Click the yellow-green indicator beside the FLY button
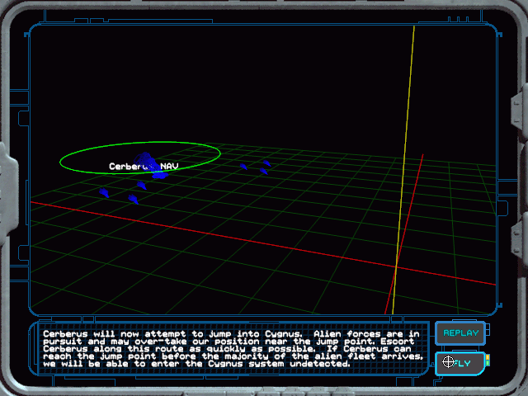The width and height of the screenshot is (528, 396). coord(488,361)
